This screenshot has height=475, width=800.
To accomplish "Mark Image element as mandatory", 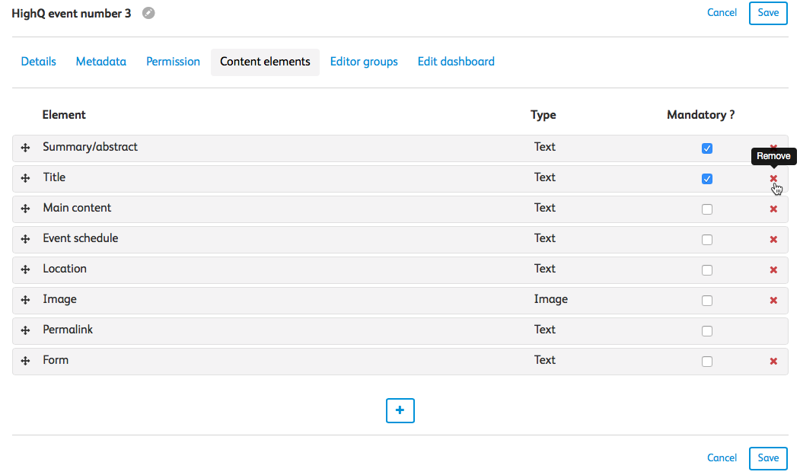I will coord(707,301).
